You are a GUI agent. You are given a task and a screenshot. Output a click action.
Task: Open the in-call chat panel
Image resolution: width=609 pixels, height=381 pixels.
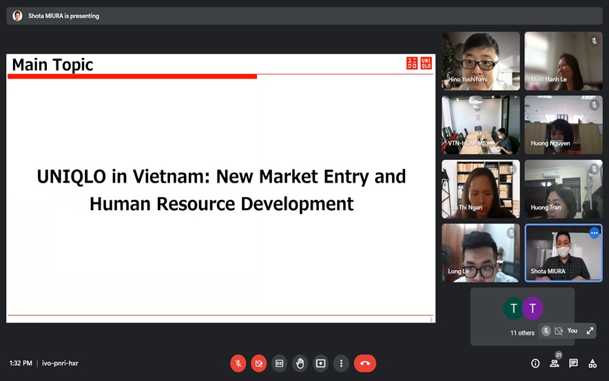pos(573,364)
